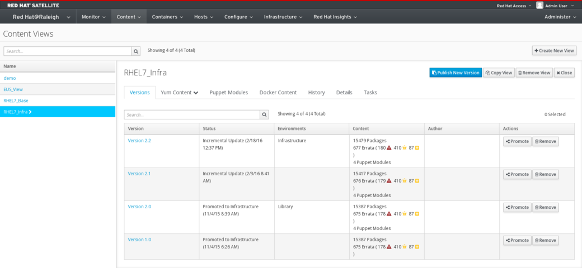This screenshot has width=582, height=268.
Task: Switch to the Tasks tab
Action: 370,93
